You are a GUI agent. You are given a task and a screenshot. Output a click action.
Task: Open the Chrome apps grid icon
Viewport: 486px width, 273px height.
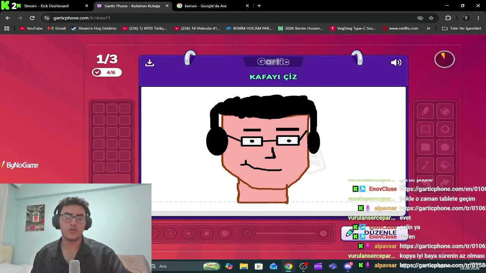[6, 28]
